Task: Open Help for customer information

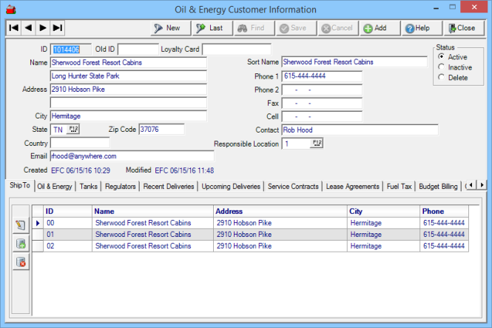Action: pos(418,28)
